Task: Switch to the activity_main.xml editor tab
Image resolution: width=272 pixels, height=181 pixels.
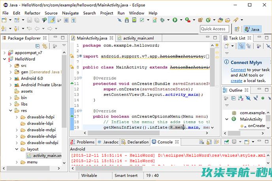Action: pos(138,38)
